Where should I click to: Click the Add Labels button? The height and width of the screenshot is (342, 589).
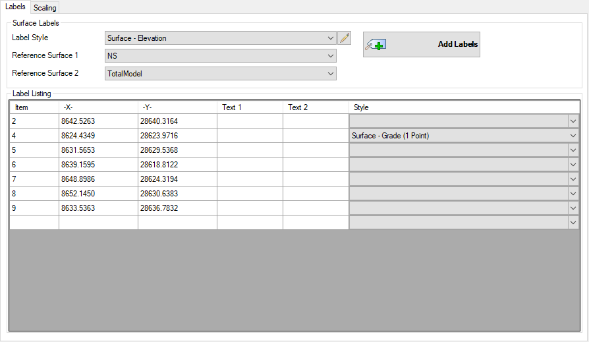[421, 45]
